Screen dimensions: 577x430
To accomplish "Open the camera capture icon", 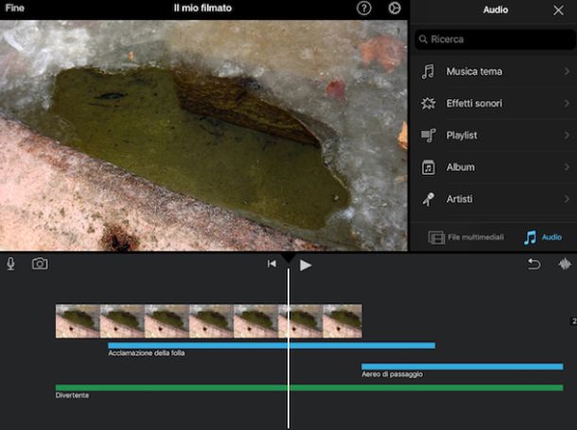I will 40,264.
